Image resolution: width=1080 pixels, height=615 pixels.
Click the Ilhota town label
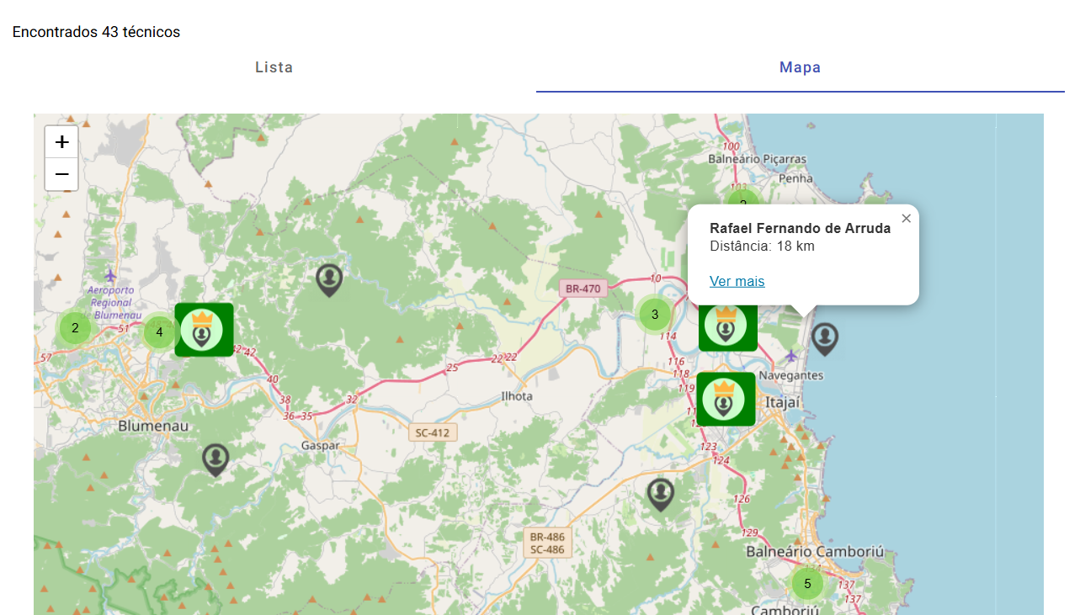click(517, 395)
